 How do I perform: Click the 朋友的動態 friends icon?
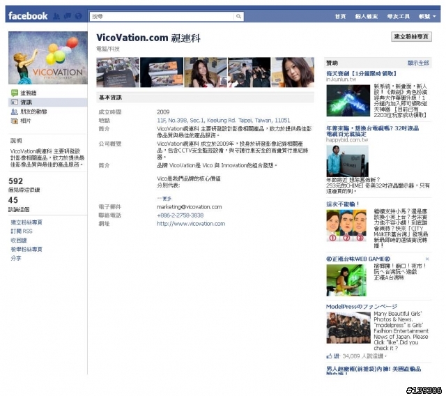[15, 112]
